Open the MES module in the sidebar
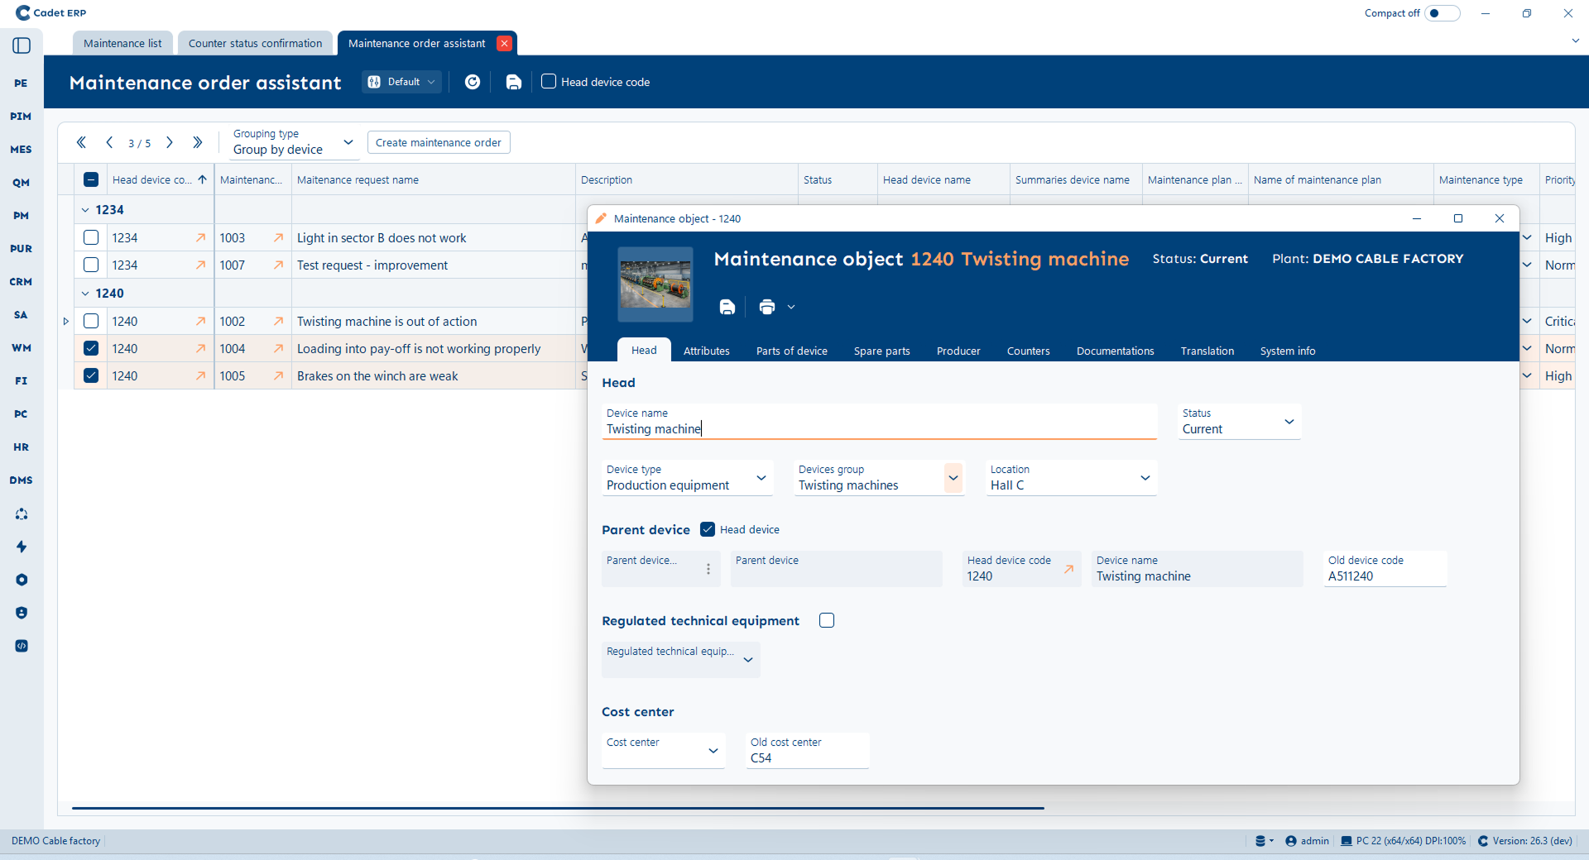Viewport: 1589px width, 860px height. click(x=21, y=150)
